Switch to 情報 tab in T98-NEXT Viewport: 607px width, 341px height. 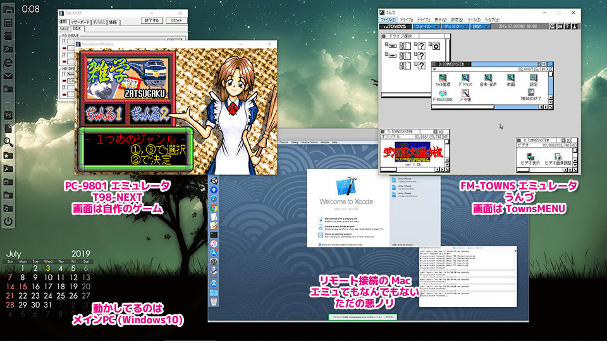tap(113, 22)
